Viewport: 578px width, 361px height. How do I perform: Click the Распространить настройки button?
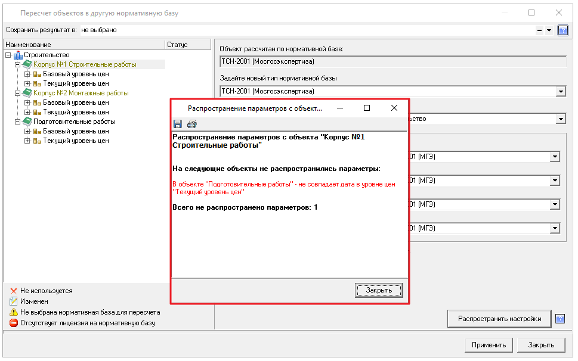pos(499,319)
